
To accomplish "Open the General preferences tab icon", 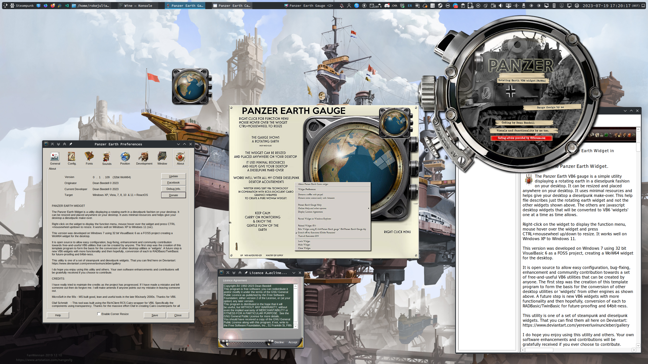I will coord(55,157).
